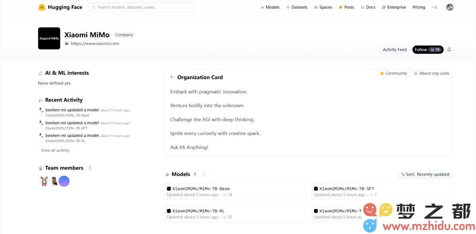Image resolution: width=476 pixels, height=234 pixels.
Task: Open XiaomiMiMo/MiMo-7B-RL model card
Action: (235, 214)
